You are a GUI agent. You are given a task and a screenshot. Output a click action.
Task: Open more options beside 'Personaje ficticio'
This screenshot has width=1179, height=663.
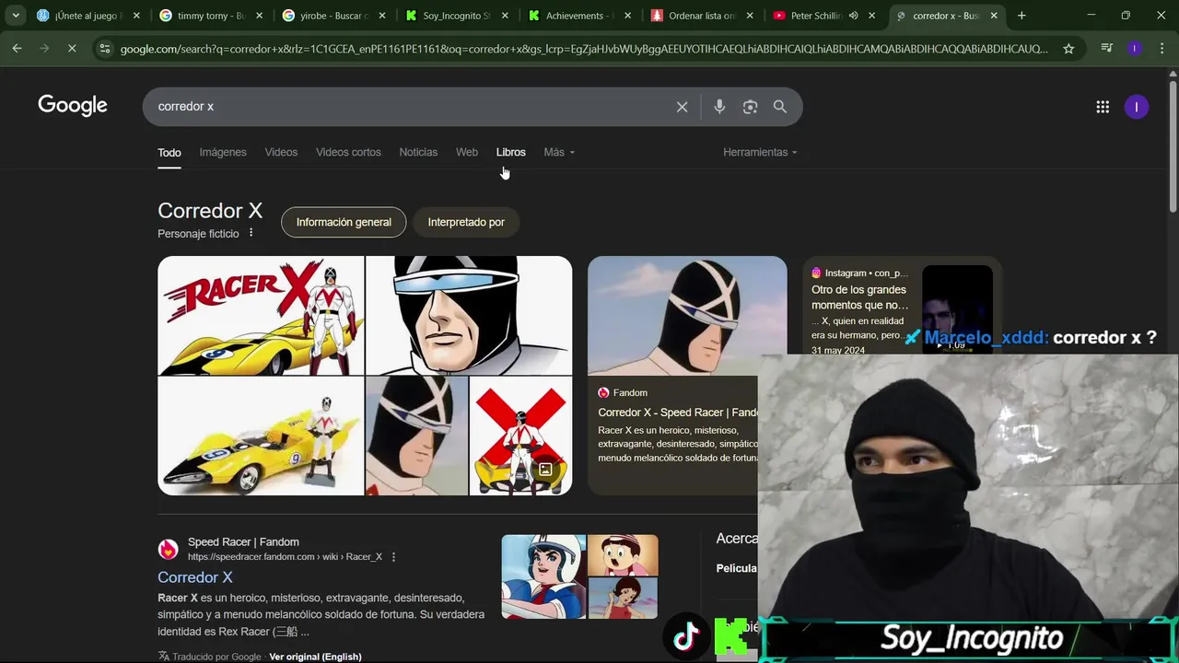click(251, 233)
